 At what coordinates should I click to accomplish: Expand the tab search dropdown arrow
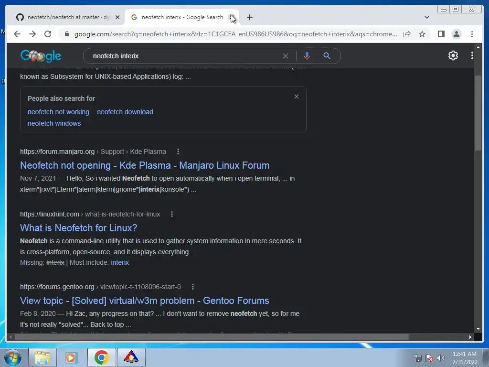point(427,18)
